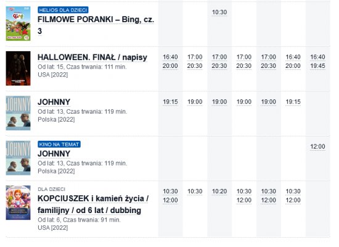Choose first 19:15 Johnny showtime
Image resolution: width=339 pixels, height=247 pixels.
(170, 102)
